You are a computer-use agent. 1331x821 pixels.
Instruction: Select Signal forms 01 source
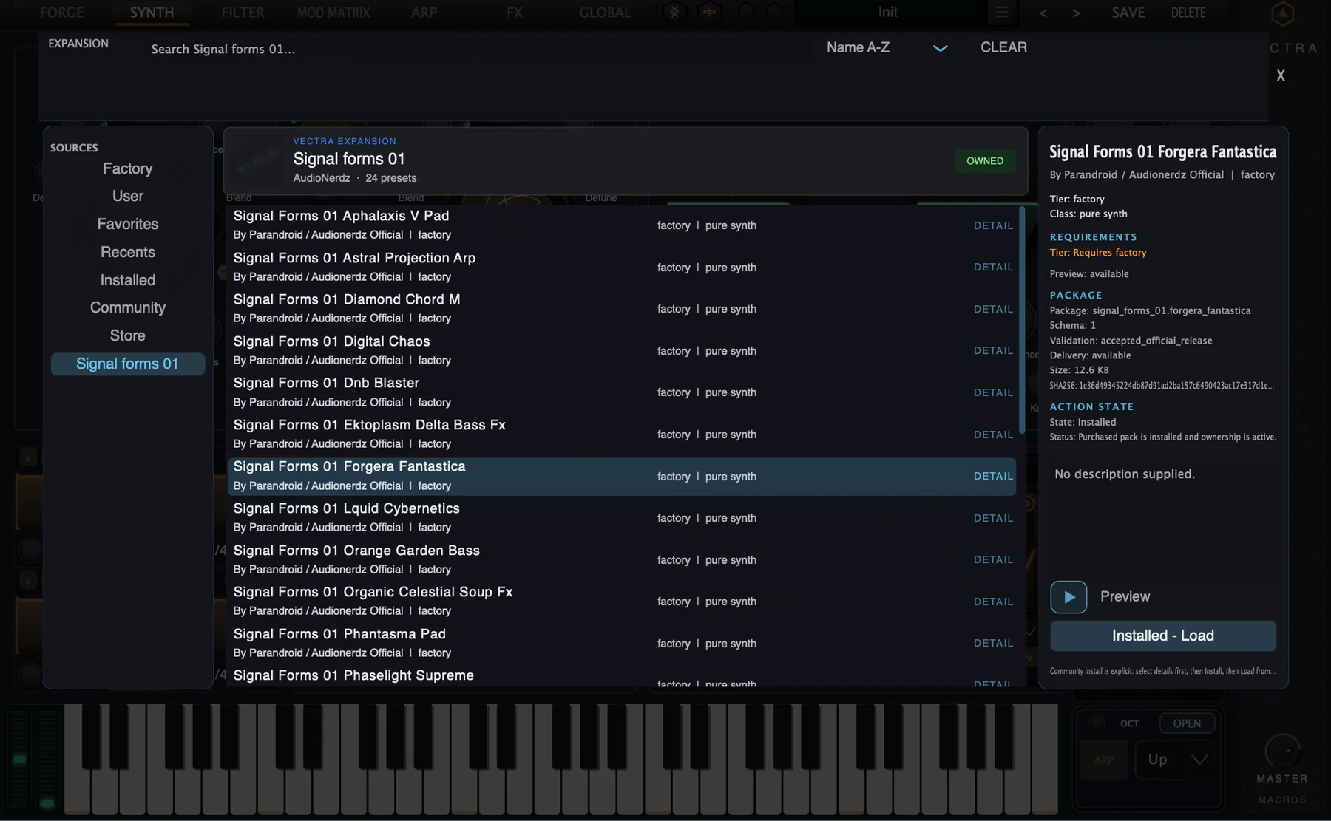coord(128,364)
